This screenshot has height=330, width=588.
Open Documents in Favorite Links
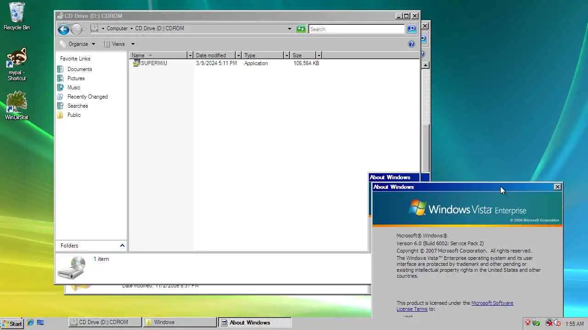[79, 69]
